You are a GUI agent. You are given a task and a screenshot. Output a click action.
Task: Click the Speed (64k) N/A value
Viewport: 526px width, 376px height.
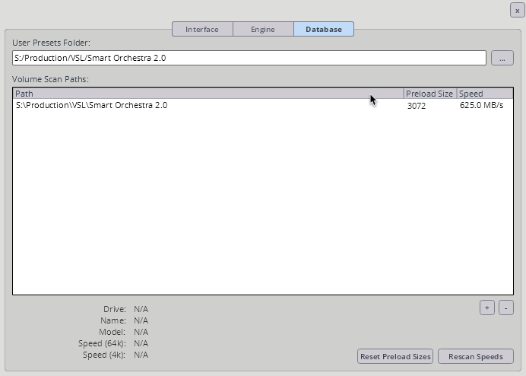click(x=141, y=343)
